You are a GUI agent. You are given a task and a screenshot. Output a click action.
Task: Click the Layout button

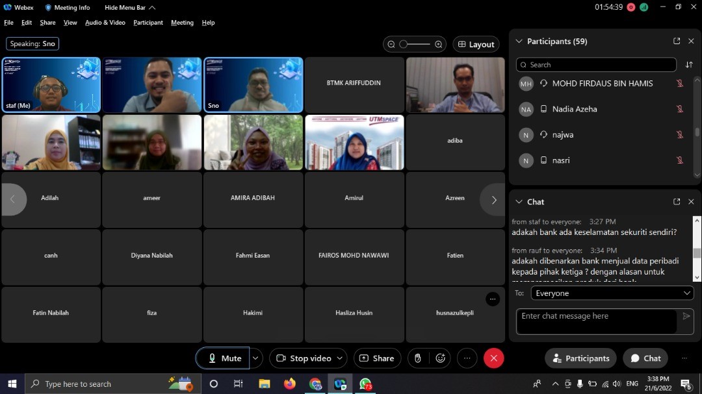(476, 44)
